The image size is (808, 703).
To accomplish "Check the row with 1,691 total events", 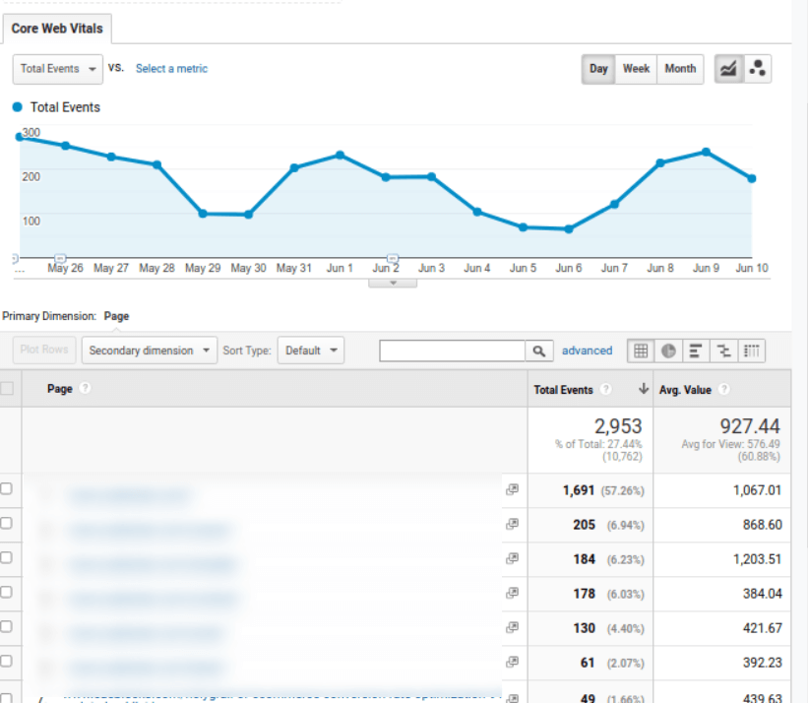I will click(x=7, y=489).
